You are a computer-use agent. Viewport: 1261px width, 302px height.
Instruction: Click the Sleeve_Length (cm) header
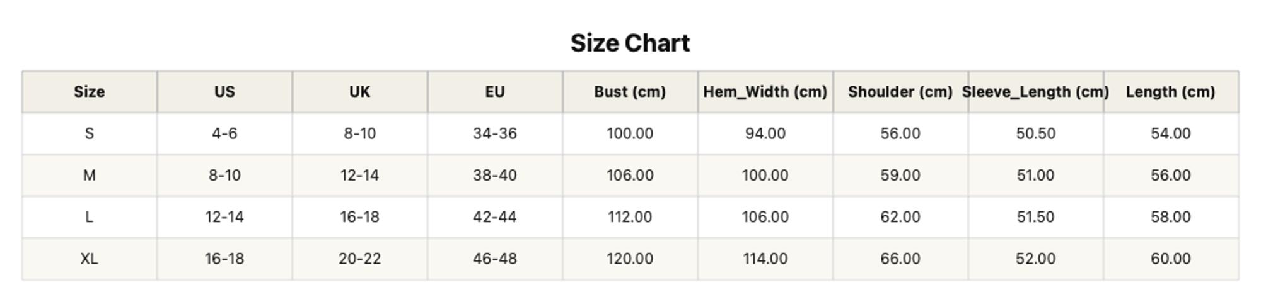(x=1035, y=92)
